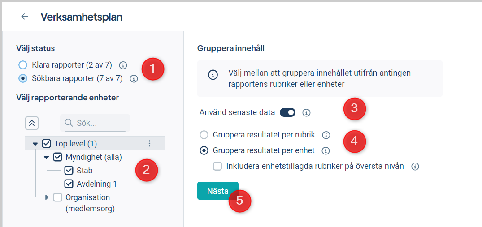This screenshot has height=227, width=482.
Task: Open info icon beside Sökbara rapporter
Action: (x=134, y=79)
